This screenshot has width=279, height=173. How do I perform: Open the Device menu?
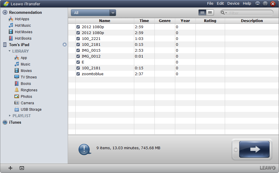point(233,4)
